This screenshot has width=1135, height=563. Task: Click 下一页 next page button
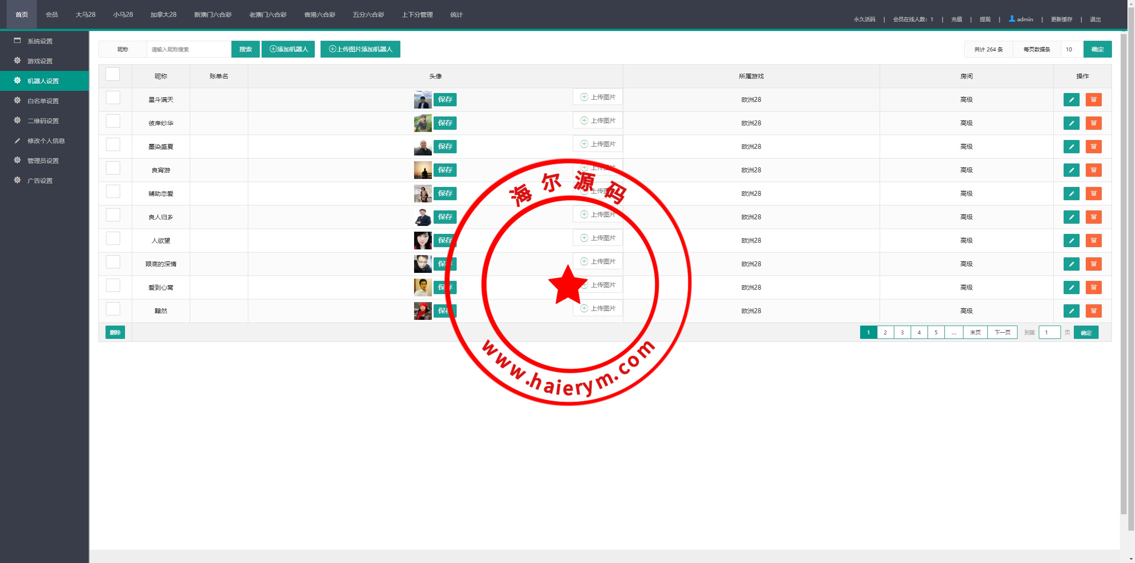(1002, 332)
